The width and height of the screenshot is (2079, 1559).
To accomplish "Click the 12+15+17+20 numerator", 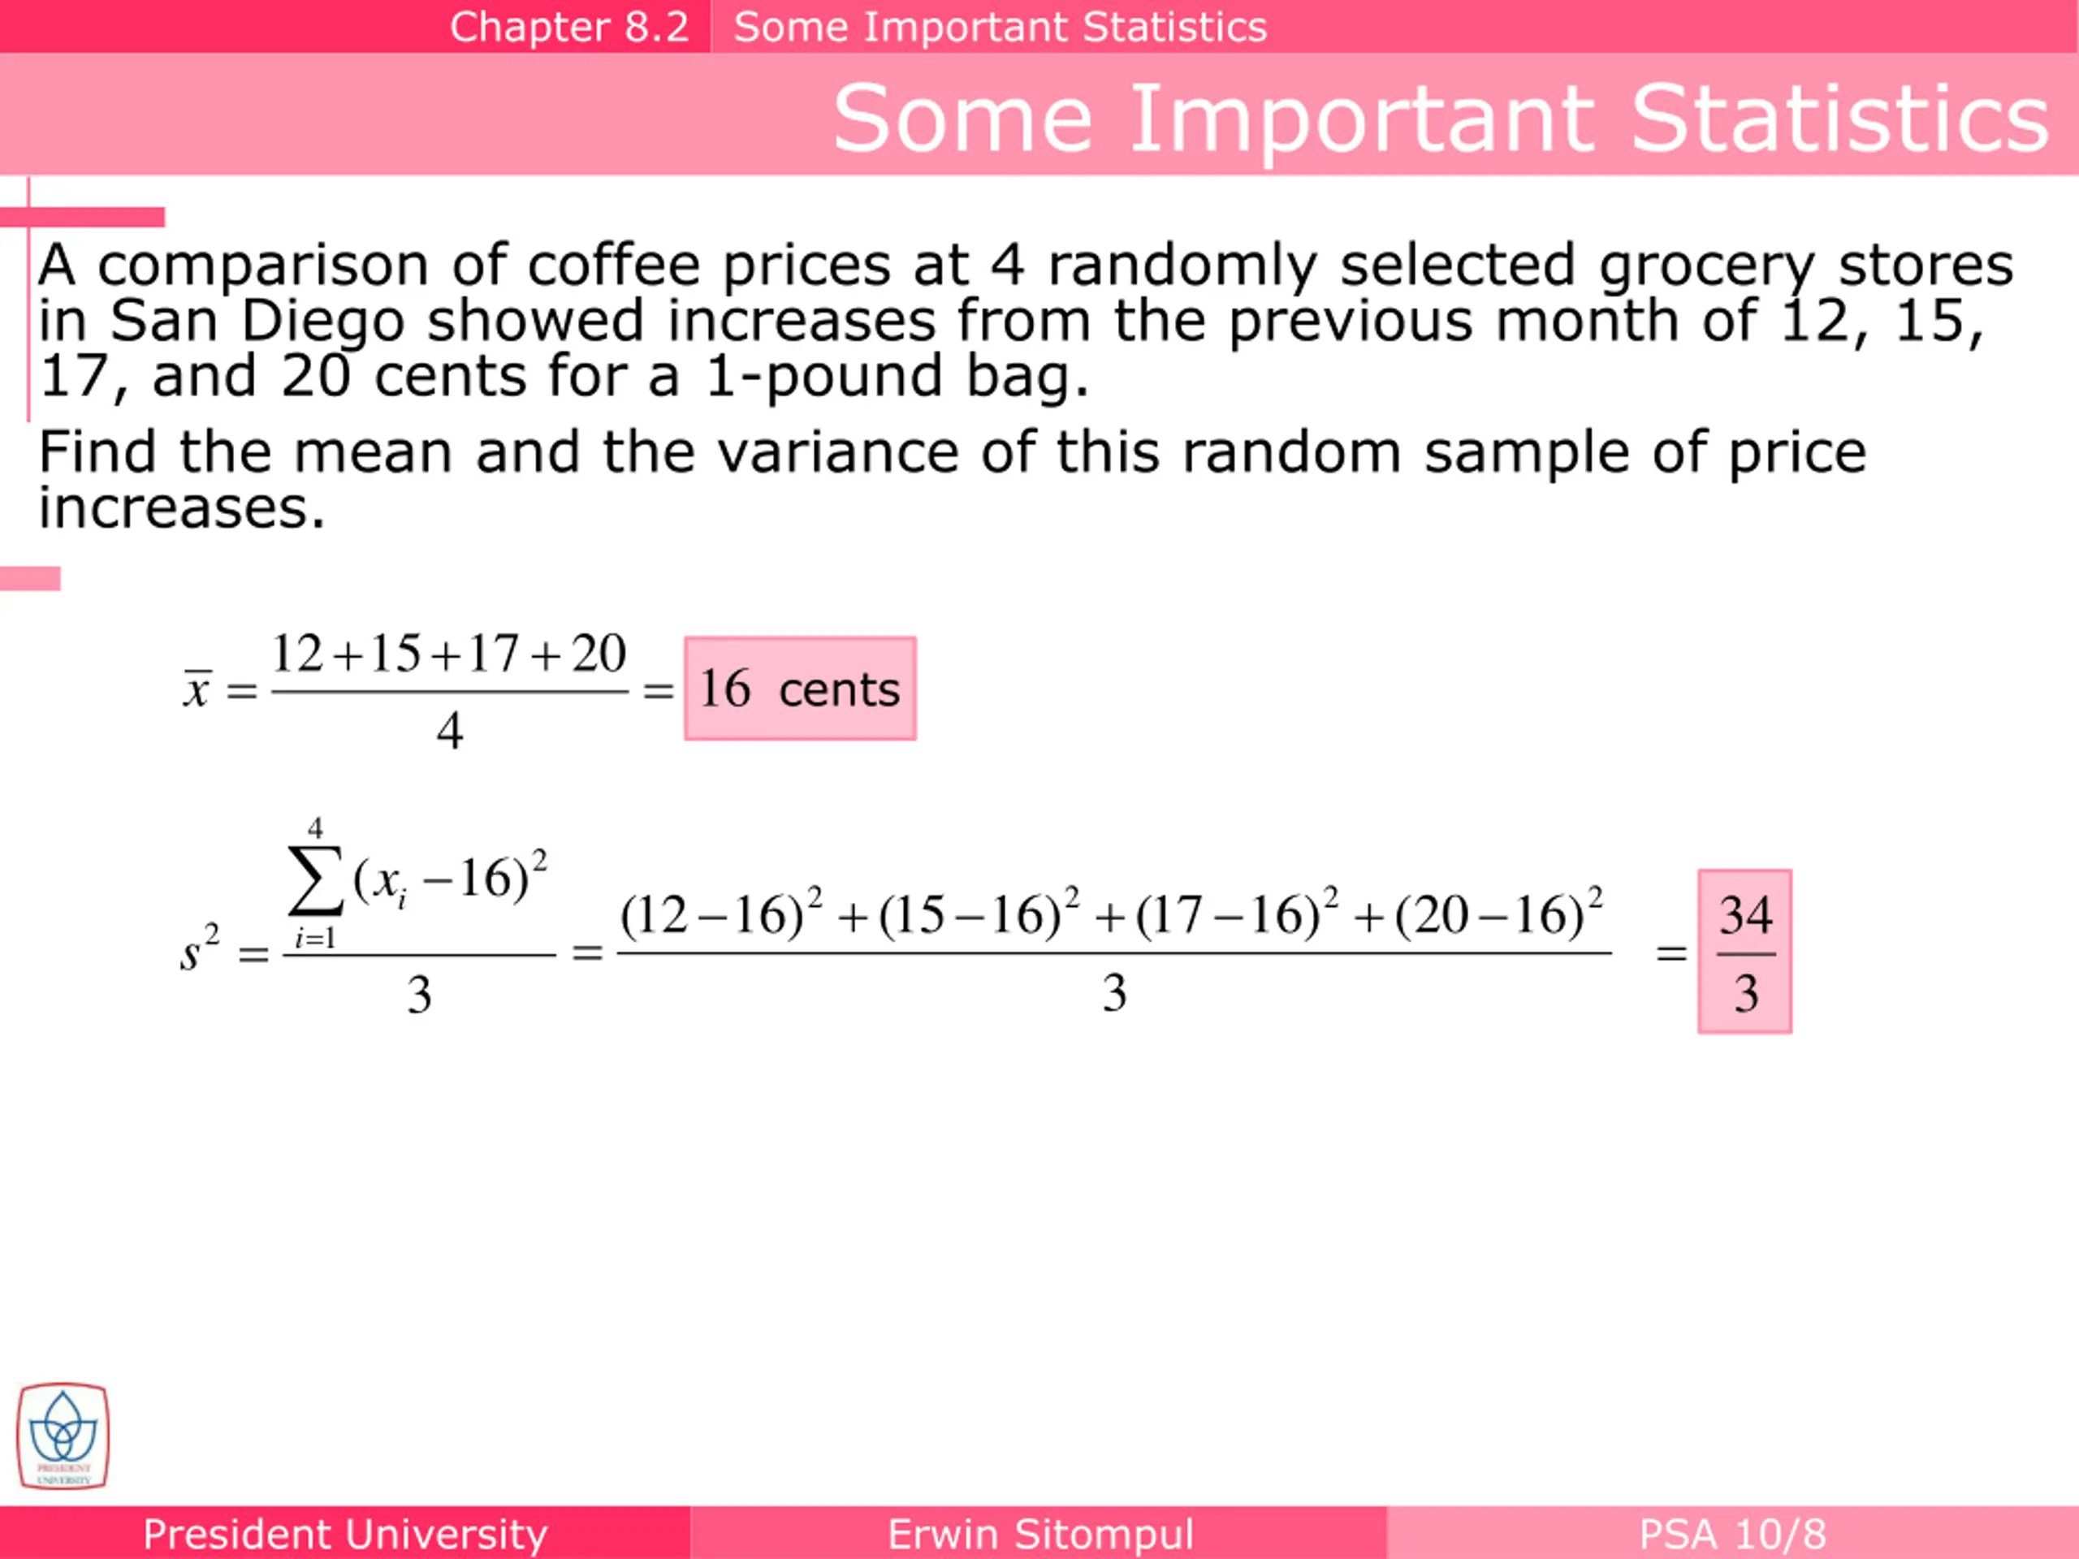I will coord(448,653).
